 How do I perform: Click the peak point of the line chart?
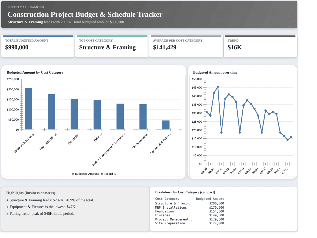[218, 87]
